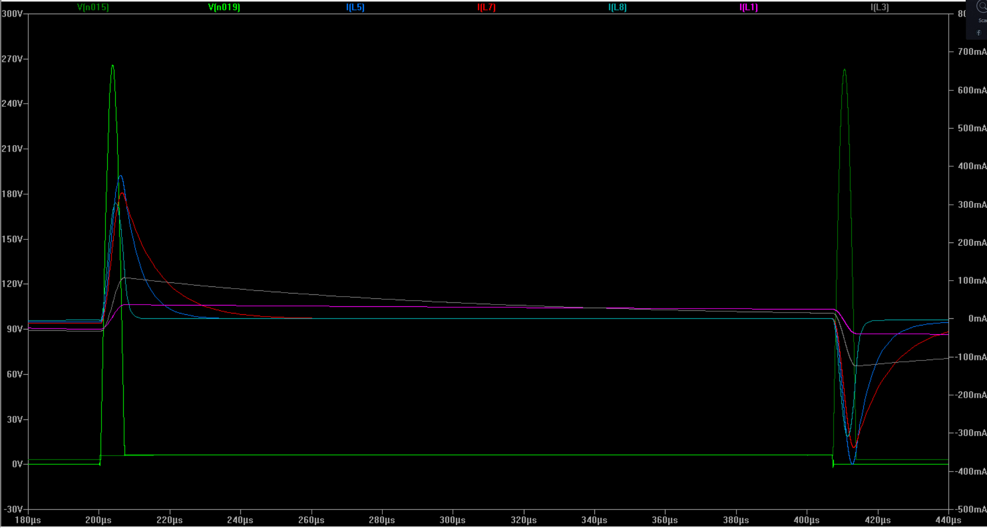Viewport: 987px width, 528px height.
Task: Click the teal I(L8) trace label
Action: tap(617, 7)
